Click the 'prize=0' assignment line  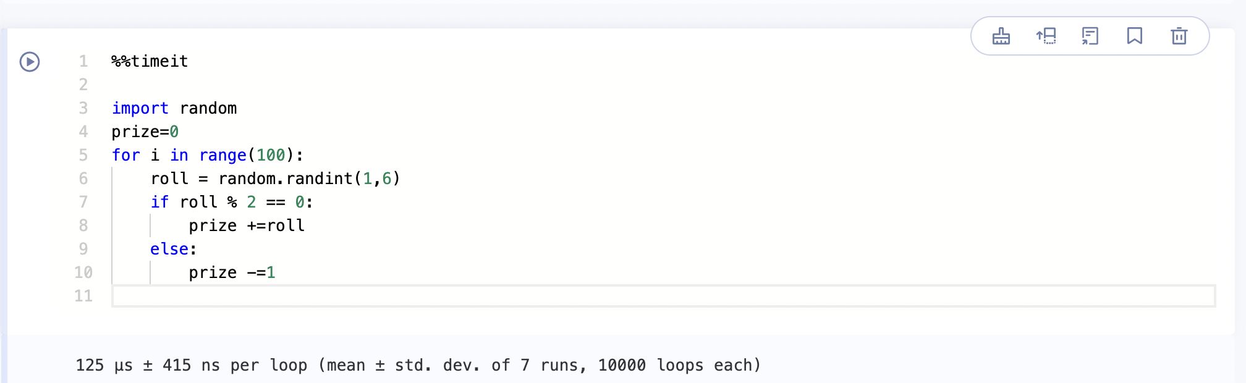pos(145,132)
